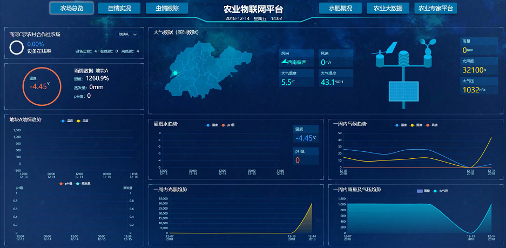Click the pressure area chart in 一周内雨量及气压趋势

pos(419,218)
